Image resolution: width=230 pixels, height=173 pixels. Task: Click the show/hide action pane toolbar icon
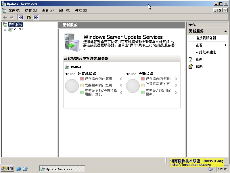pos(36,17)
